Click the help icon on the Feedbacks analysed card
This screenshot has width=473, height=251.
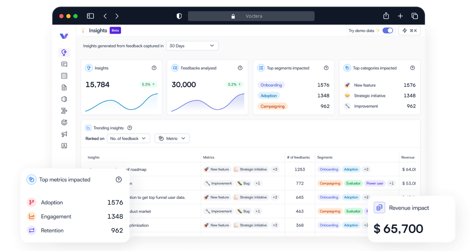tap(240, 68)
